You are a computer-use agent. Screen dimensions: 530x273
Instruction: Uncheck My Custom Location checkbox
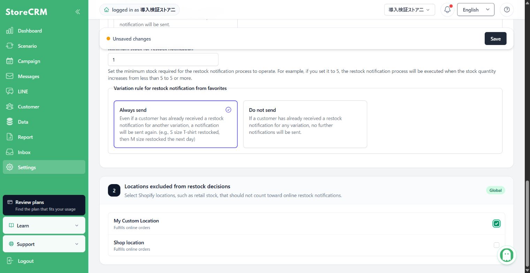497,223
